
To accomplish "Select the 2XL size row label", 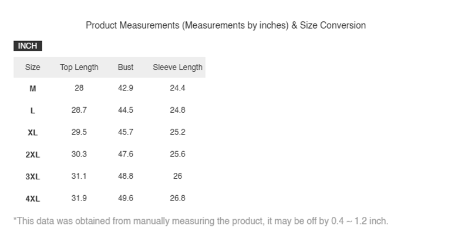I will pyautogui.click(x=33, y=155).
